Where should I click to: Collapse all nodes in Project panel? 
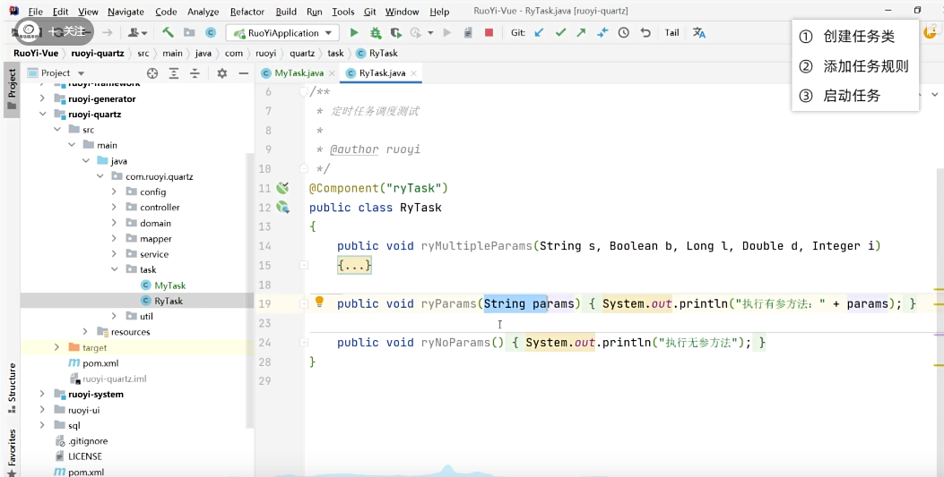195,73
